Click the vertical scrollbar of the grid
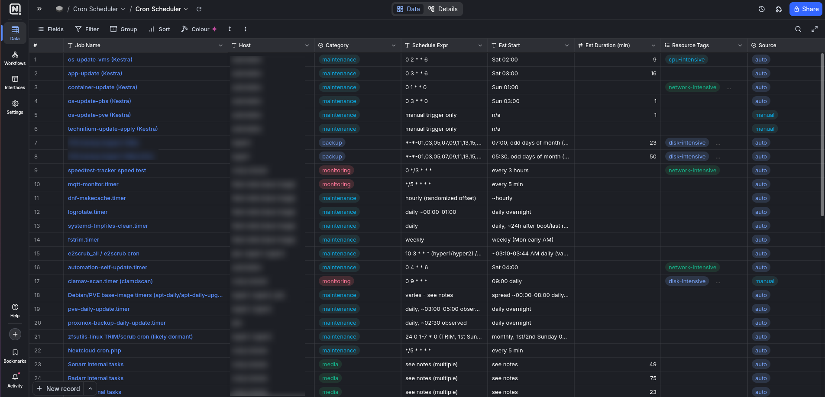825x397 pixels. [x=822, y=134]
